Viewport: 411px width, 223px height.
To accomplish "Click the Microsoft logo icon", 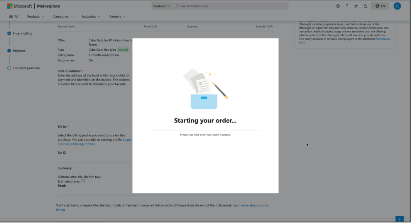I will 9,6.
